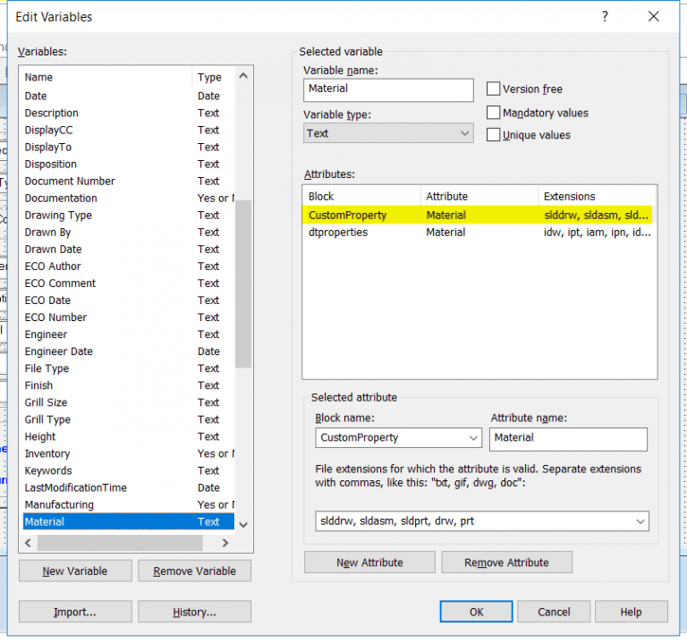Select the ECO Date variable

tap(129, 300)
